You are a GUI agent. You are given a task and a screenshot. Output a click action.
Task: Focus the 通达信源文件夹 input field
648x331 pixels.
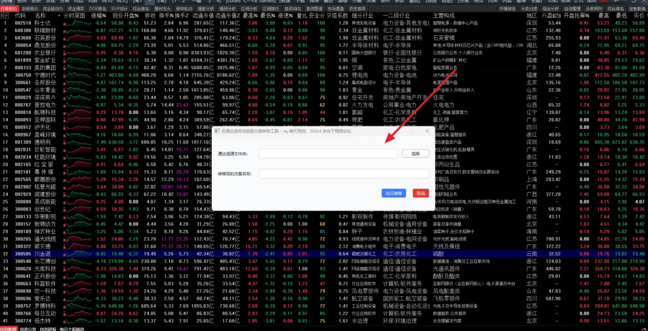coord(328,154)
